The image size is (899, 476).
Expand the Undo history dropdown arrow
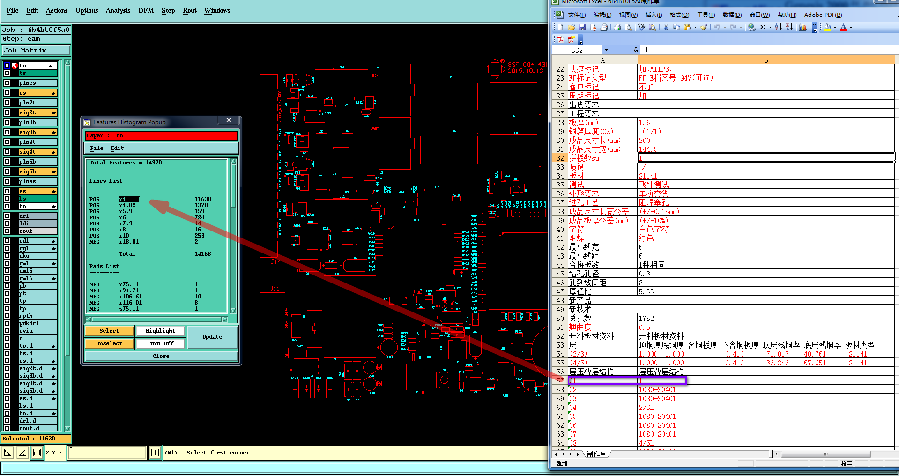pos(725,27)
